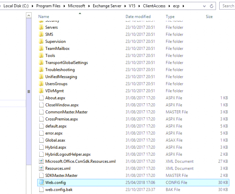Select the UnifiedMessaging folder icon
This screenshot has height=194, width=235.
(41, 77)
